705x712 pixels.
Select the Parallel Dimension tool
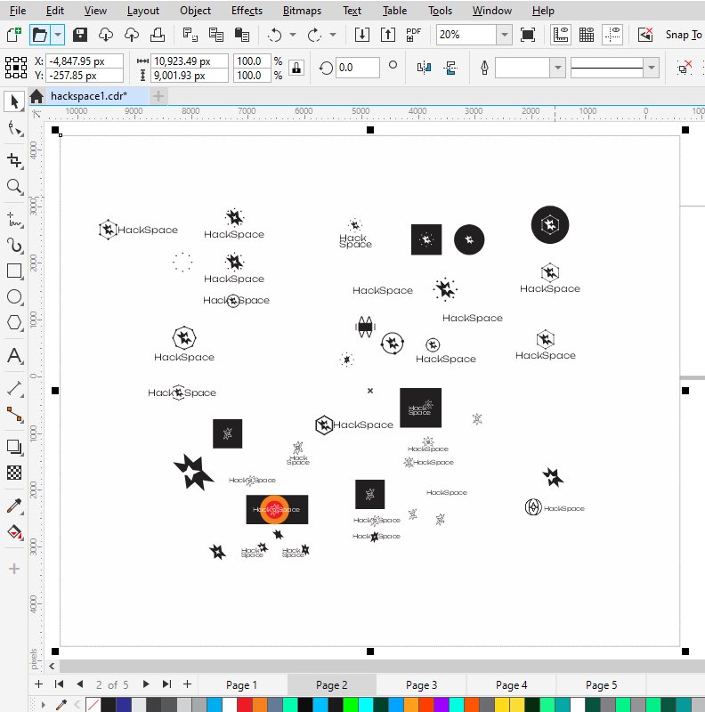tap(14, 389)
